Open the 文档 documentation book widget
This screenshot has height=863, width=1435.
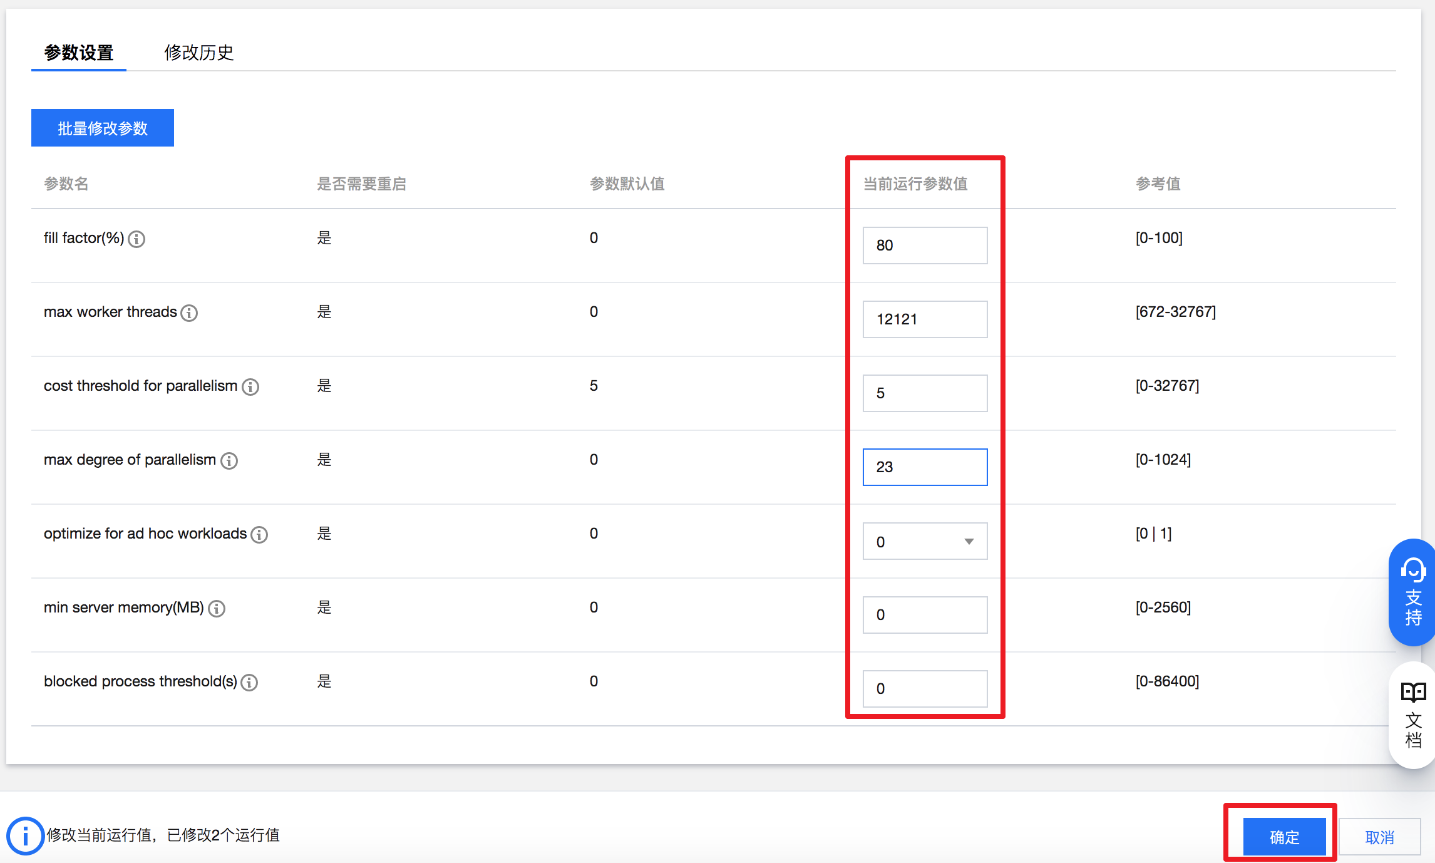(1413, 715)
